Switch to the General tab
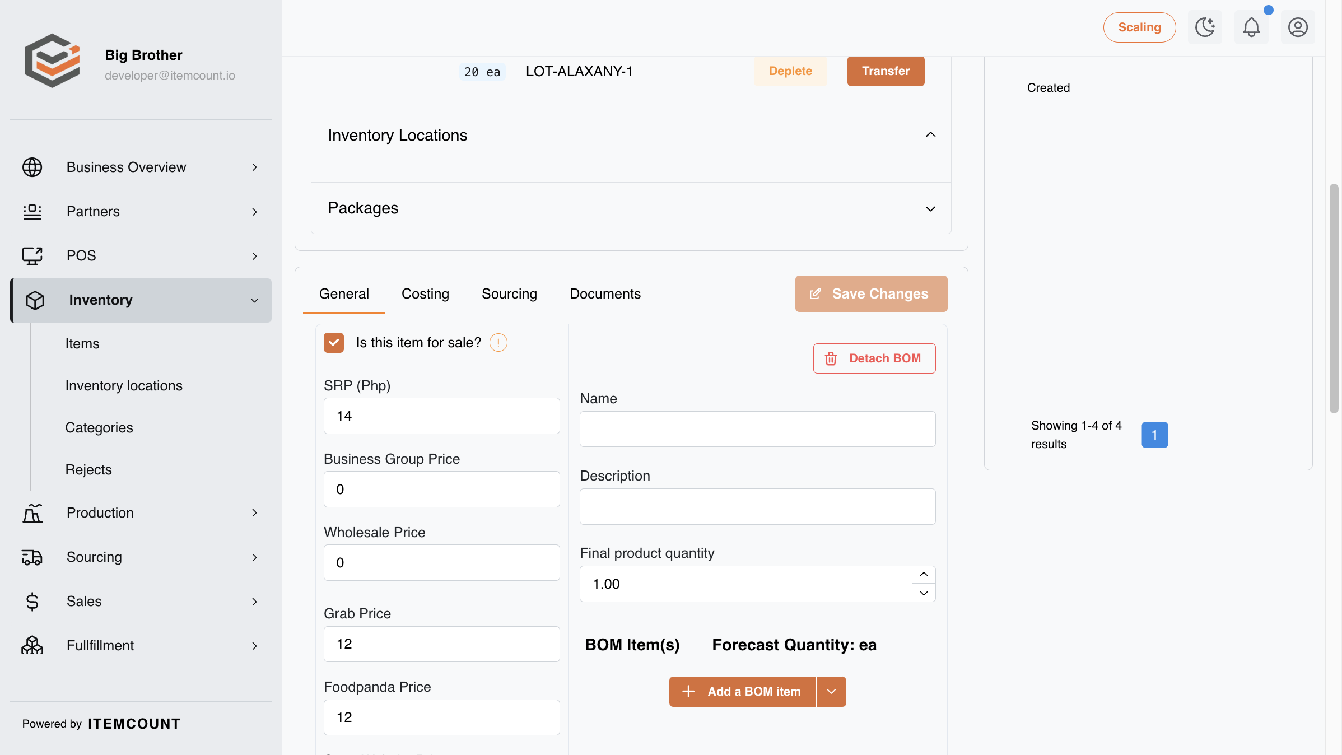The height and width of the screenshot is (755, 1342). tap(344, 293)
